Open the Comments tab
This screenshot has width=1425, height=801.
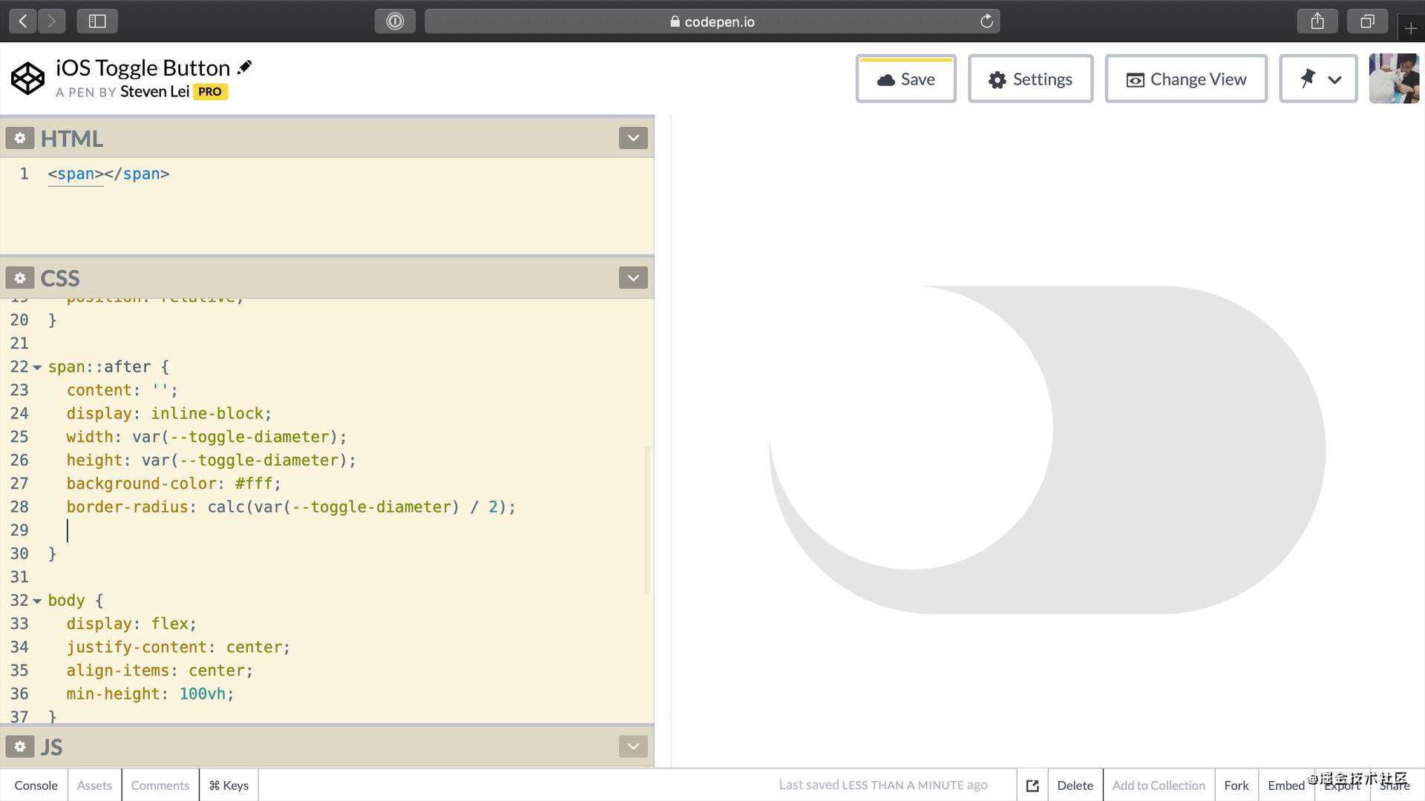point(160,785)
